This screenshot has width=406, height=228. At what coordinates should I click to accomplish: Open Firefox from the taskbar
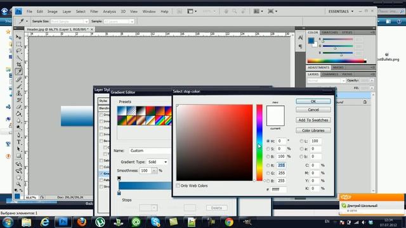(x=82, y=222)
